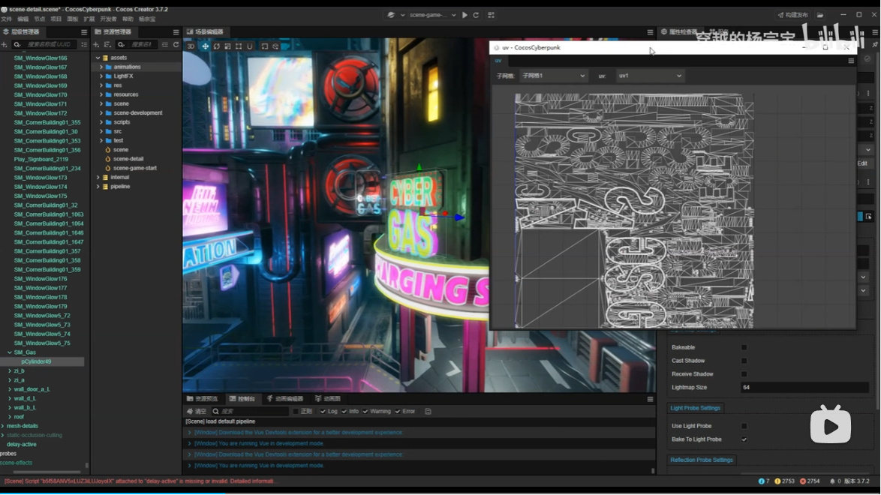Screen dimensions: 881x495
Task: Open the hierarchy panel hamburger menu
Action: tap(84, 32)
